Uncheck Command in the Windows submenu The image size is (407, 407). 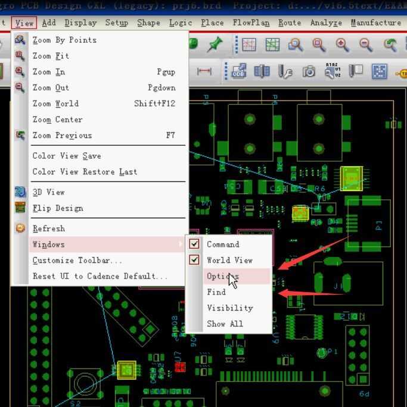[x=194, y=244]
